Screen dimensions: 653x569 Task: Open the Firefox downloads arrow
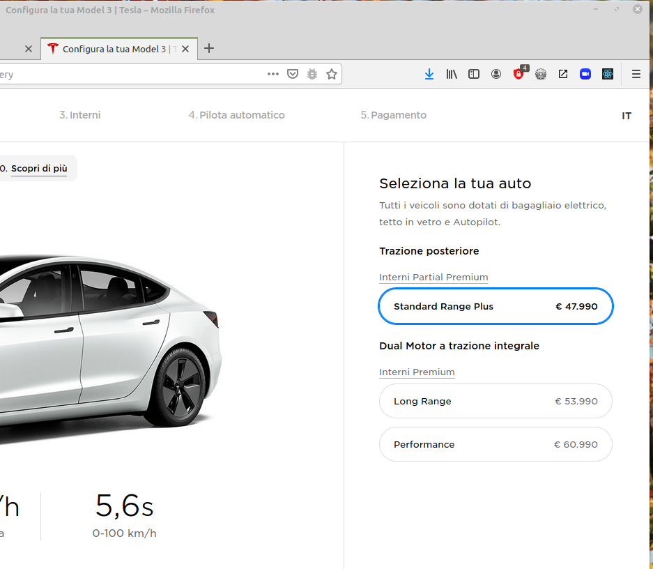point(429,74)
